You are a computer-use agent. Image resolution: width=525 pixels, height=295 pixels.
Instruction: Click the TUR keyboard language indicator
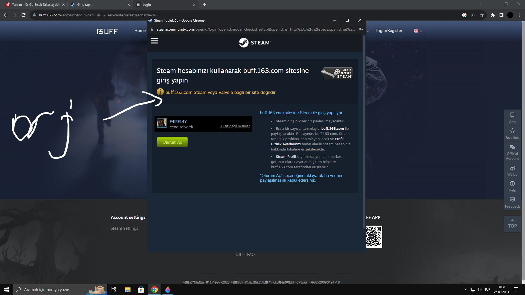pyautogui.click(x=487, y=290)
